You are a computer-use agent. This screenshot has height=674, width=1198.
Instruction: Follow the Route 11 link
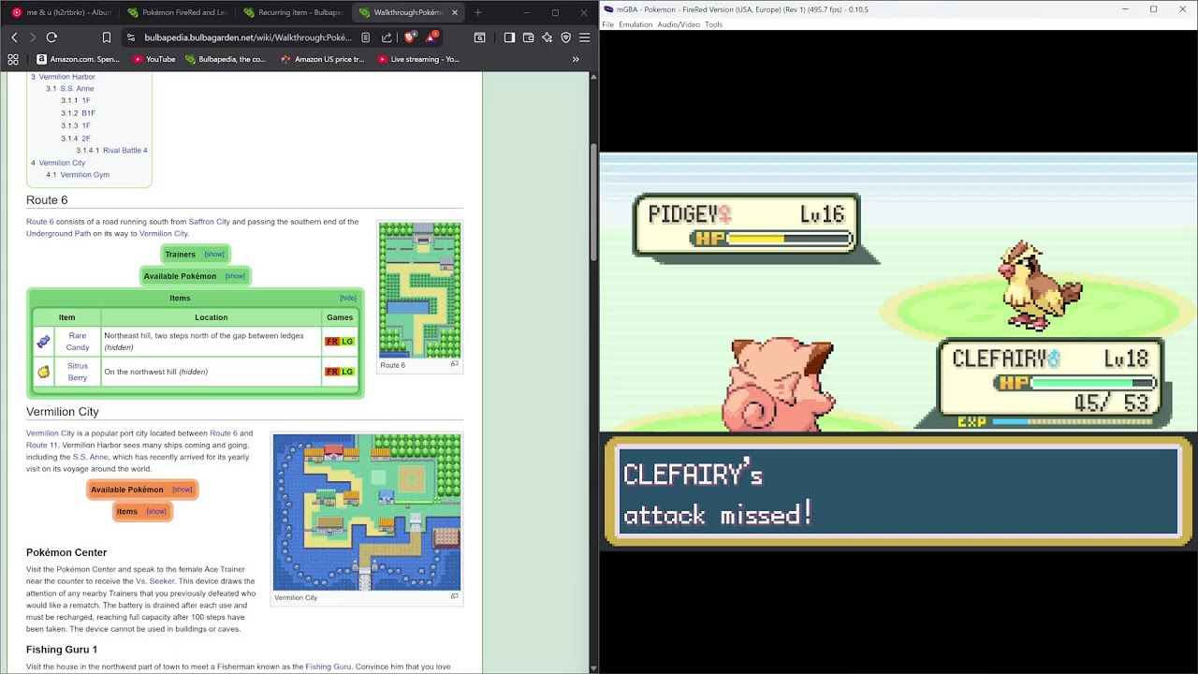[41, 445]
